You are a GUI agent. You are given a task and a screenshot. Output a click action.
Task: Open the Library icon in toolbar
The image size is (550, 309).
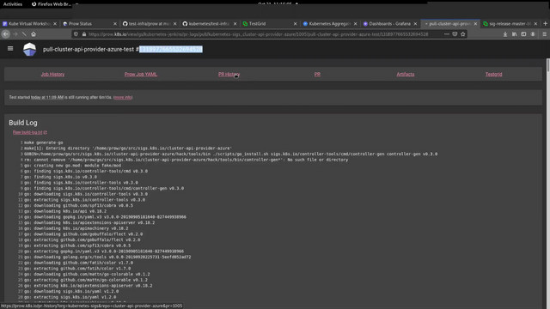[x=514, y=34]
